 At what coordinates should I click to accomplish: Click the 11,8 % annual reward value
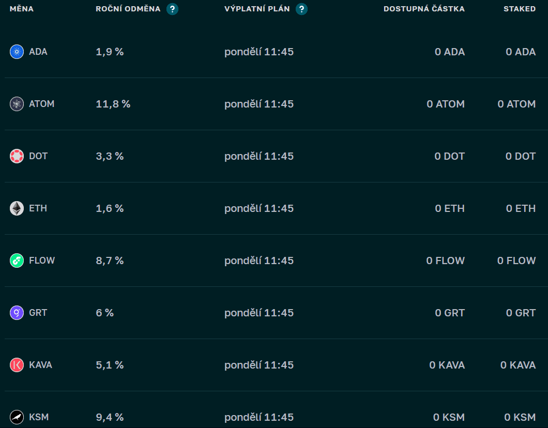click(x=113, y=104)
